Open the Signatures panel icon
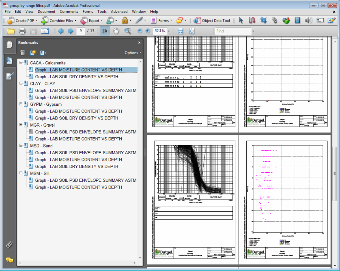The image size is (340, 271). click(x=9, y=76)
